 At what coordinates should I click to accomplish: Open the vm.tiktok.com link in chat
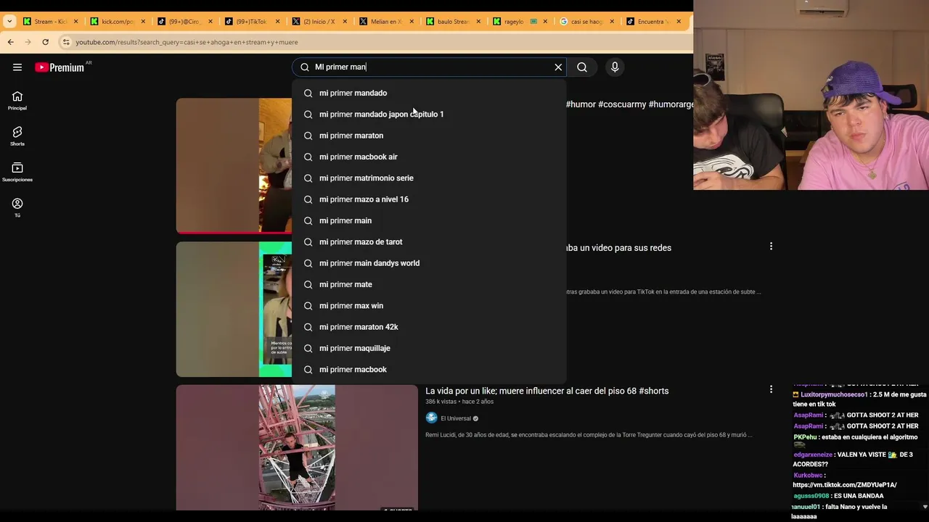point(845,485)
